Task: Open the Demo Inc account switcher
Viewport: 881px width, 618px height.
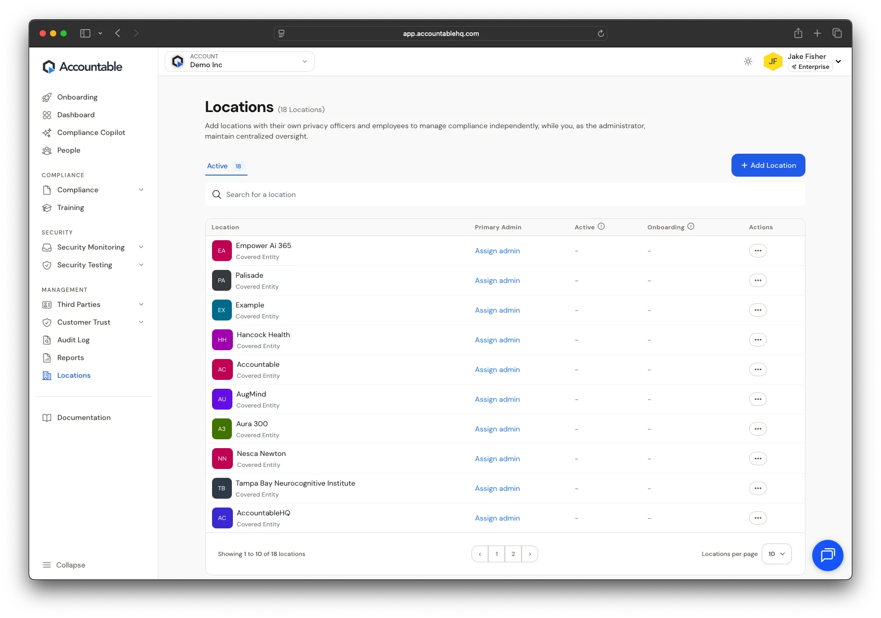Action: (x=240, y=61)
